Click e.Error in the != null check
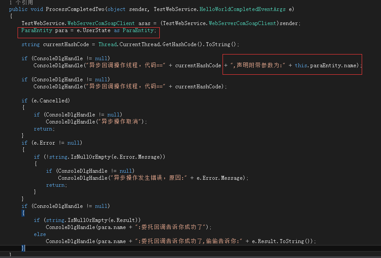The image size is (381, 258). click(x=44, y=143)
